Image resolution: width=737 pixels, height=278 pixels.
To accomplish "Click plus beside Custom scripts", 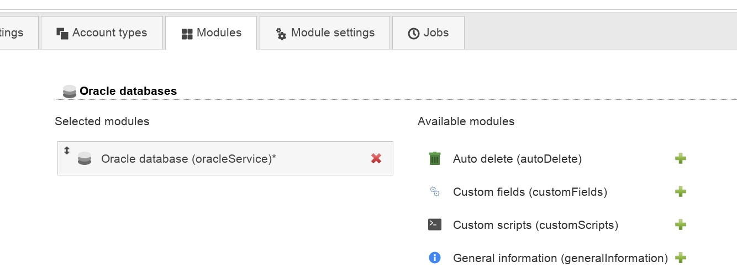I will pyautogui.click(x=681, y=225).
